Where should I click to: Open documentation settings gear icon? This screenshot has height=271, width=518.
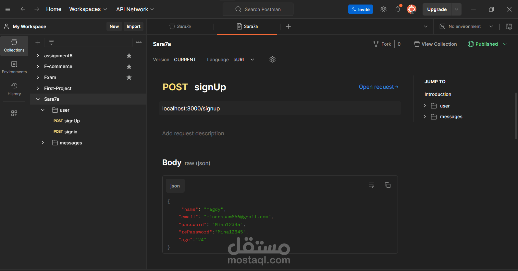tap(272, 60)
